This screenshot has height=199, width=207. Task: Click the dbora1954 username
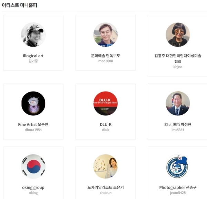pos(33,130)
